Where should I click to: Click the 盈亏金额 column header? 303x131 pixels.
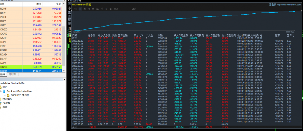(123, 35)
